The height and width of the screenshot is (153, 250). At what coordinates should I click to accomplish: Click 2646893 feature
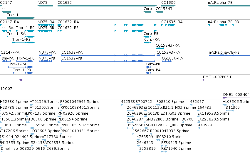pyautogui.click(x=130, y=110)
